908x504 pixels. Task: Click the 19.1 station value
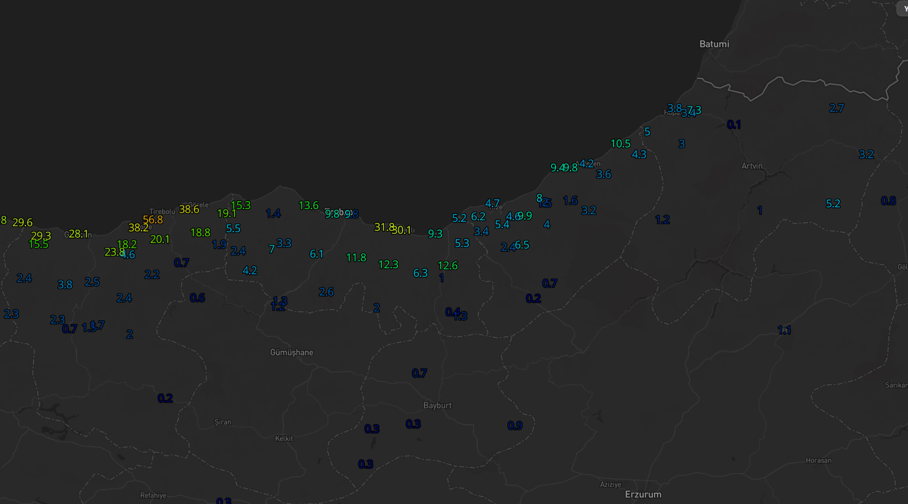227,213
